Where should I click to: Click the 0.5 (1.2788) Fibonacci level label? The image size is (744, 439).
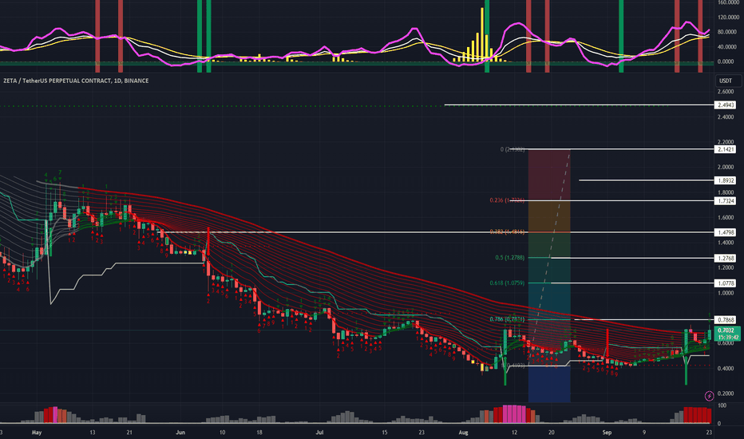coord(509,258)
